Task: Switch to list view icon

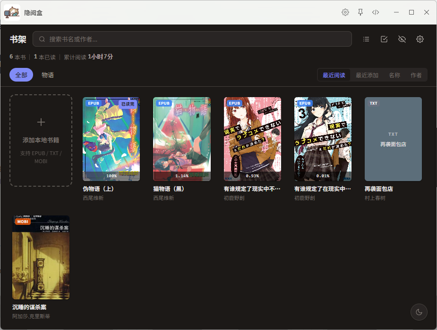Action: tap(366, 39)
